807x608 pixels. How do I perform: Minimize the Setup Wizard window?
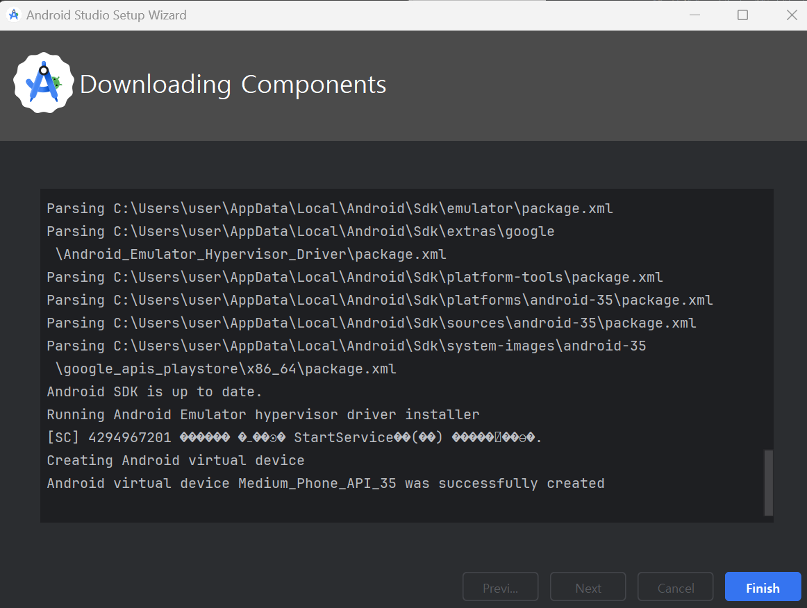point(694,15)
